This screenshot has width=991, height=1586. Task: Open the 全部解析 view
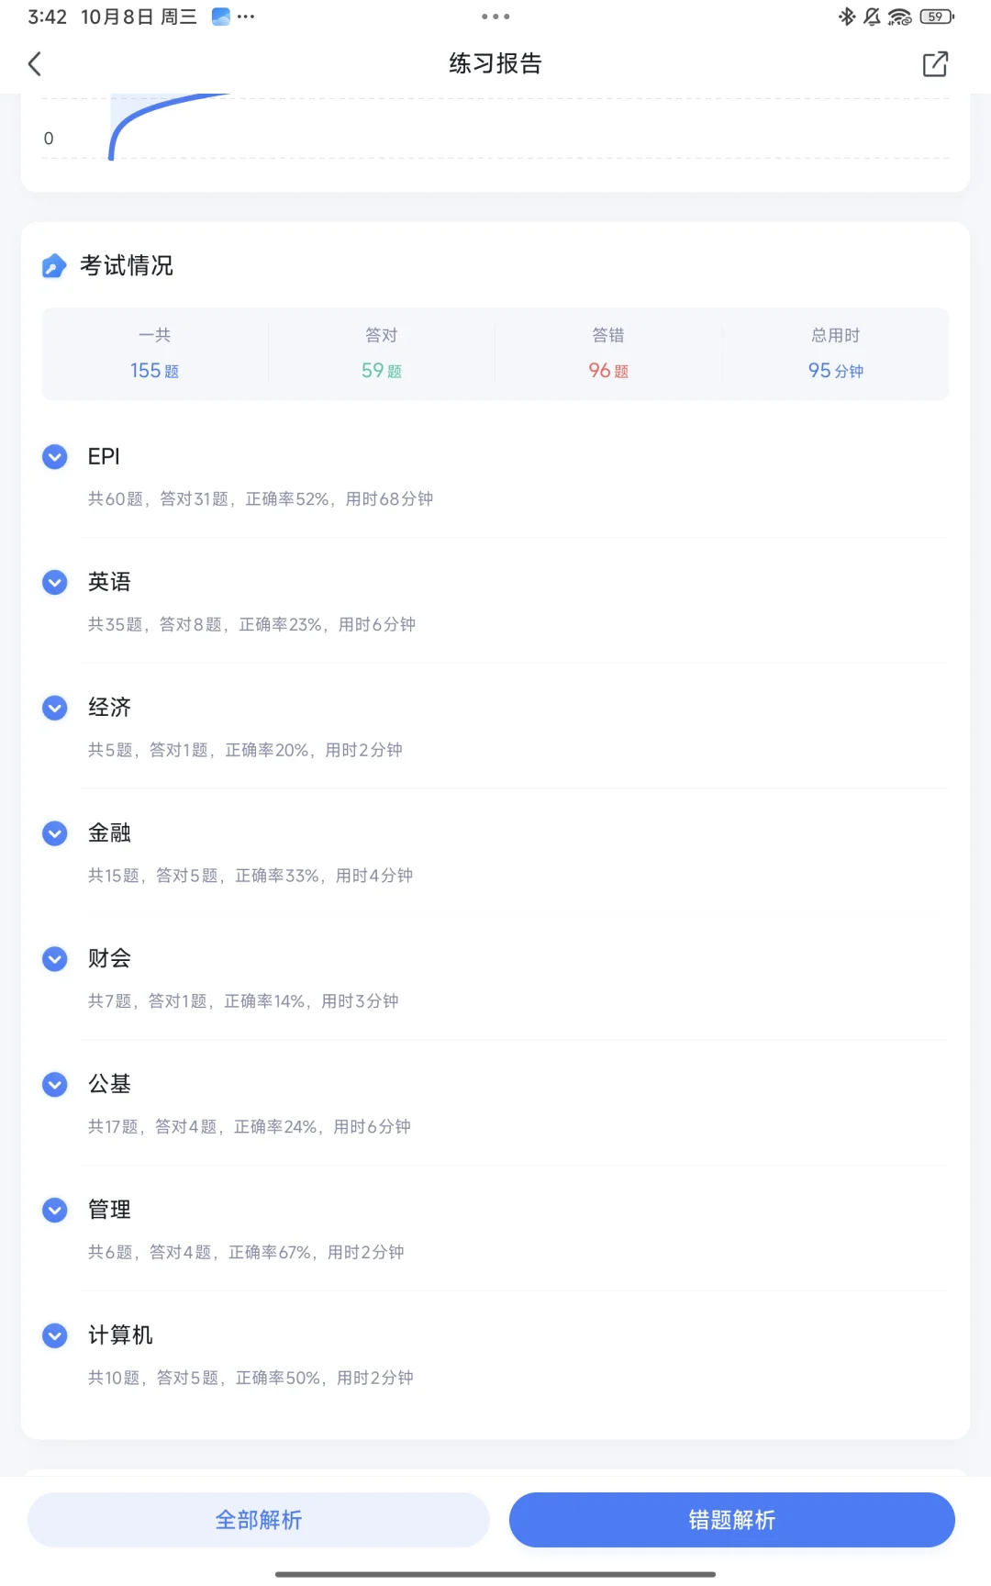click(259, 1520)
